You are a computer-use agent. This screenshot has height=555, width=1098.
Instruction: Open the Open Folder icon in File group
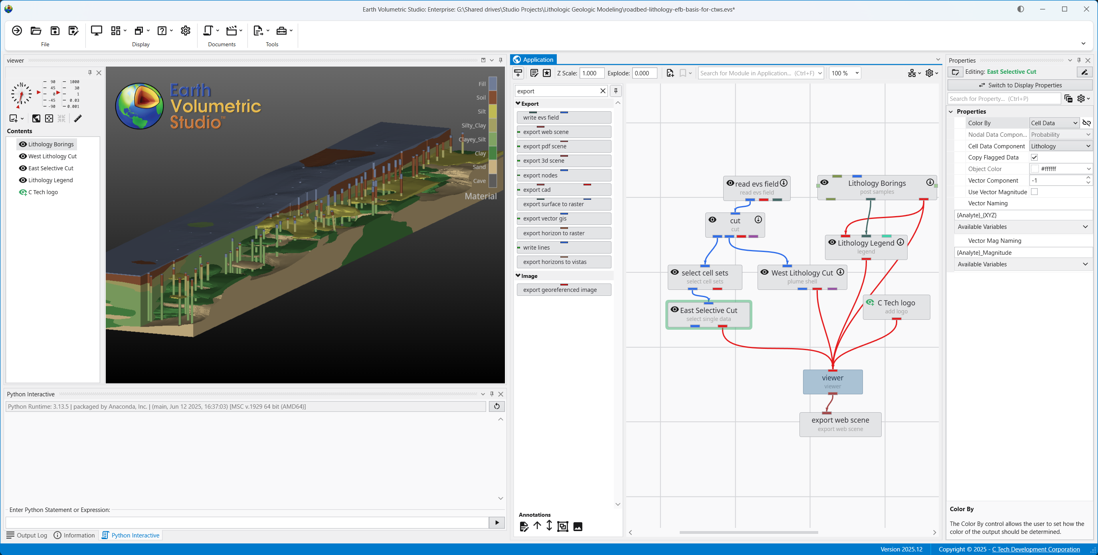pyautogui.click(x=36, y=31)
